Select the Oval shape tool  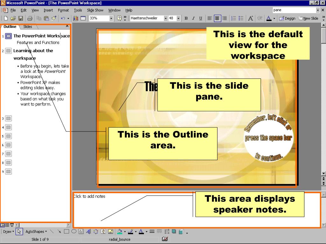[74, 232]
